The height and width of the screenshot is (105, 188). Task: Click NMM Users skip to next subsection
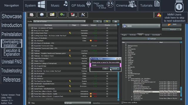coord(174,17)
